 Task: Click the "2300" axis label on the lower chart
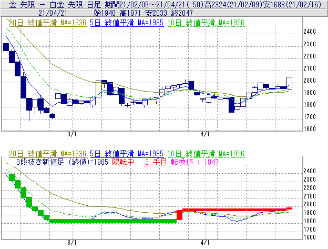click(310, 180)
